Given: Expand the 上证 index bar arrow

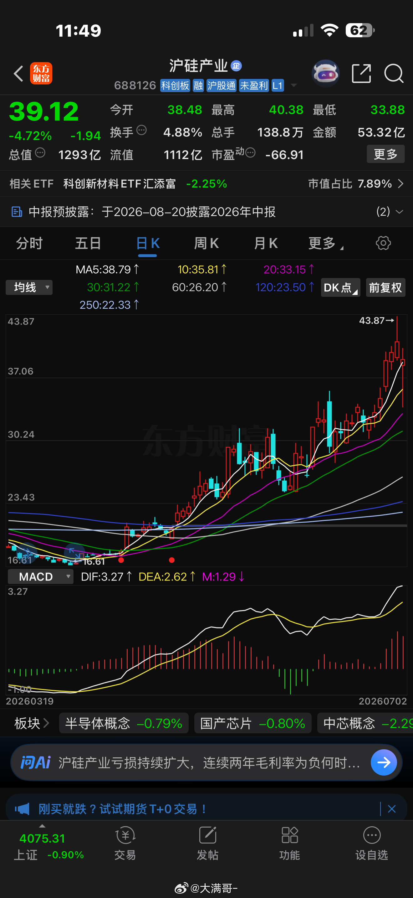Looking at the screenshot, I should click(42, 826).
